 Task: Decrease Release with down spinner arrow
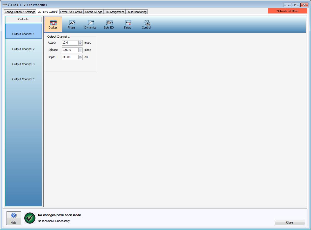pyautogui.click(x=80, y=51)
